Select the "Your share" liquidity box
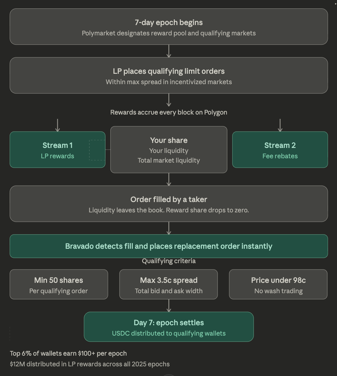This screenshot has height=376, width=337. [168, 150]
